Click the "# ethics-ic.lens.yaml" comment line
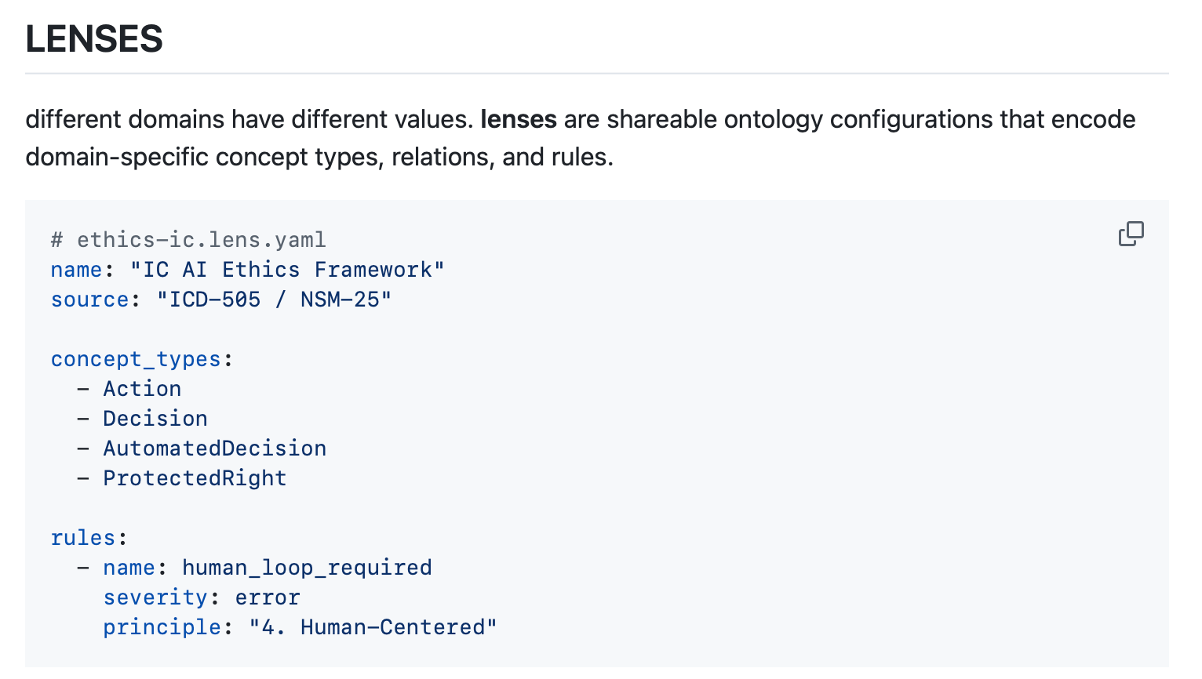Screen dimensions: 1202x679 point(188,240)
